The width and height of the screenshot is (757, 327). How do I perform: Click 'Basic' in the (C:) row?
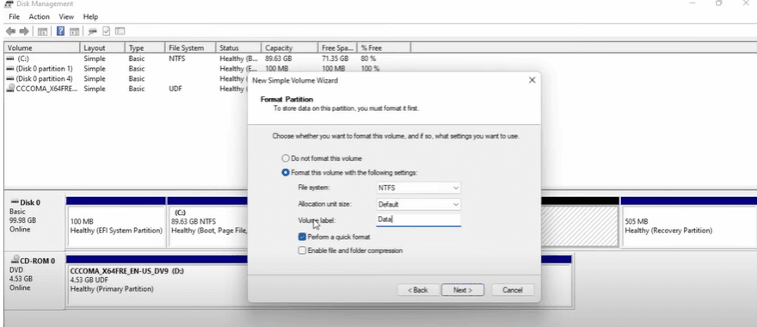coord(137,59)
